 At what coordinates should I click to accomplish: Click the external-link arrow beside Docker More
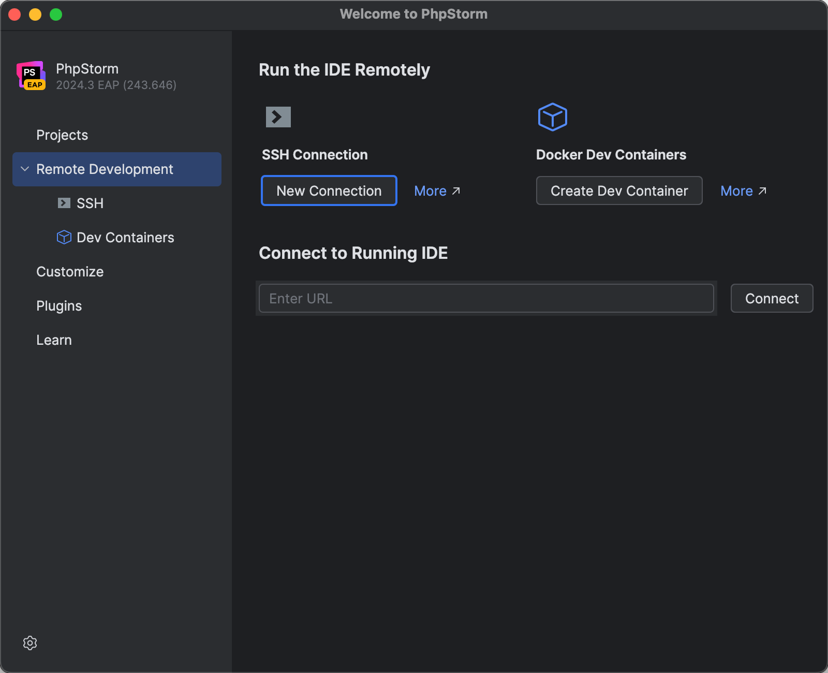coord(762,191)
